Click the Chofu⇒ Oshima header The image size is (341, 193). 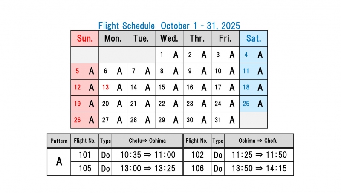point(147,141)
